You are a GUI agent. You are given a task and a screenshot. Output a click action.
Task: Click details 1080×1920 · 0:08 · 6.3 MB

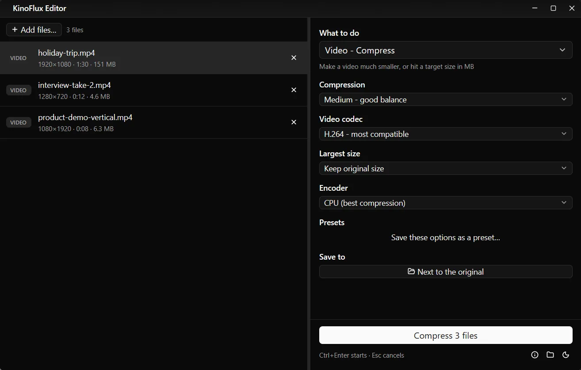tap(76, 129)
